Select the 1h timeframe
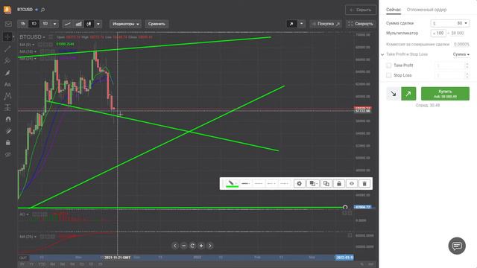 23,24
